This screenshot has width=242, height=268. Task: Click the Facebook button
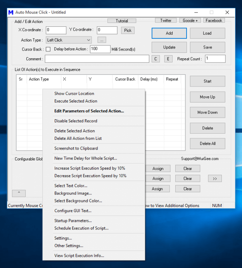214,20
